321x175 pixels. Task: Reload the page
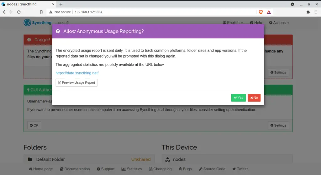pos(19,12)
